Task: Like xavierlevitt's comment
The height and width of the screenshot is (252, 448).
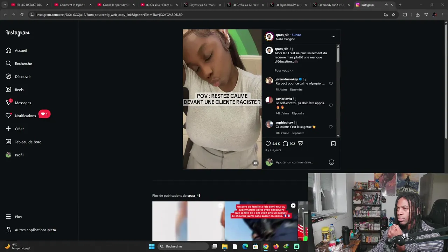Action: tap(331, 105)
